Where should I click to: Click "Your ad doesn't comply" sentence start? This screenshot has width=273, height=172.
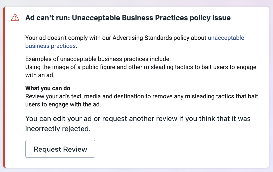point(56,38)
